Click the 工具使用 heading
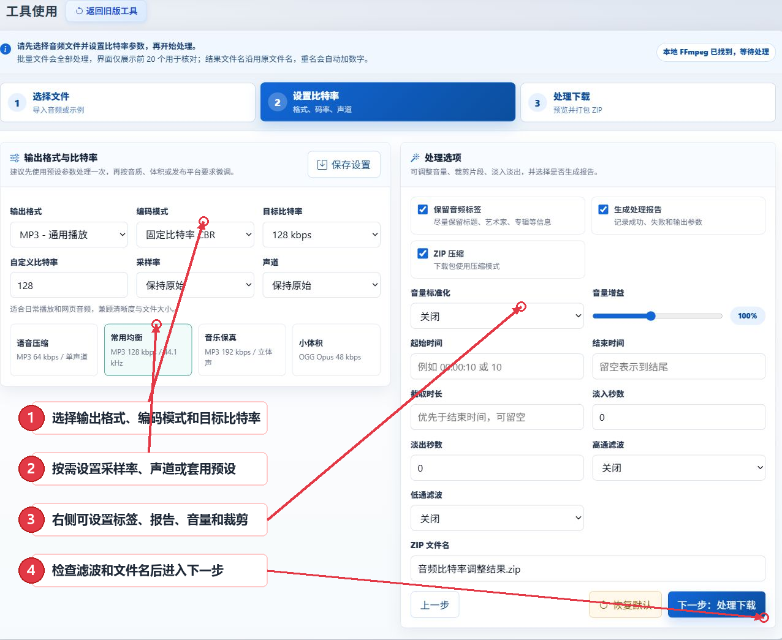 coord(31,11)
